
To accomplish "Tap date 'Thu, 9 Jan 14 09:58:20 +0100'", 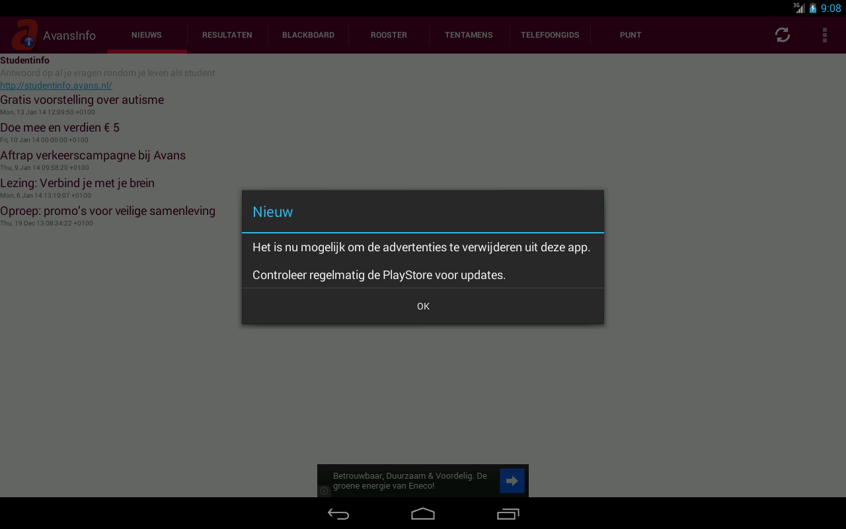I will [44, 168].
